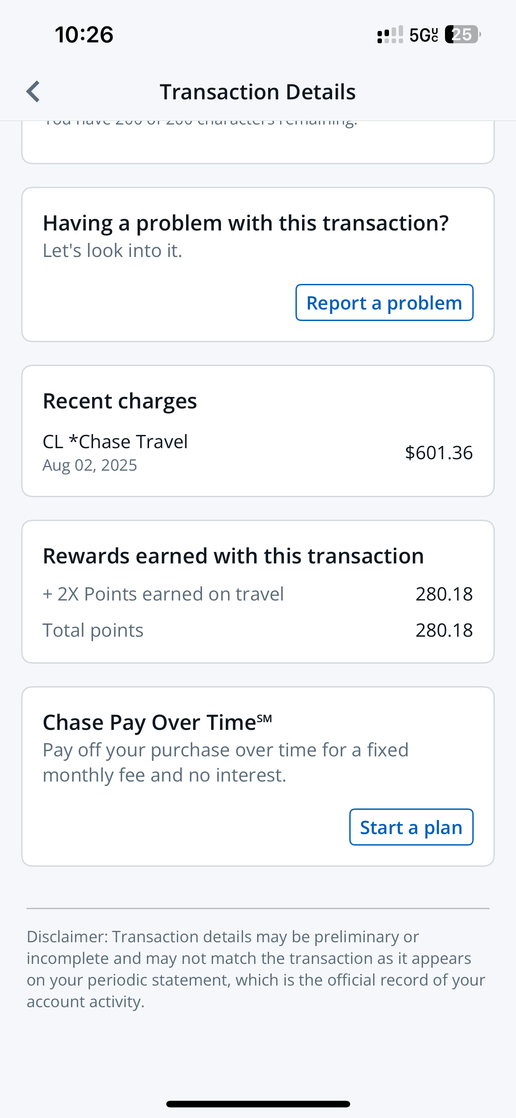516x1118 pixels.
Task: Tap the Total points row label
Action: click(93, 631)
